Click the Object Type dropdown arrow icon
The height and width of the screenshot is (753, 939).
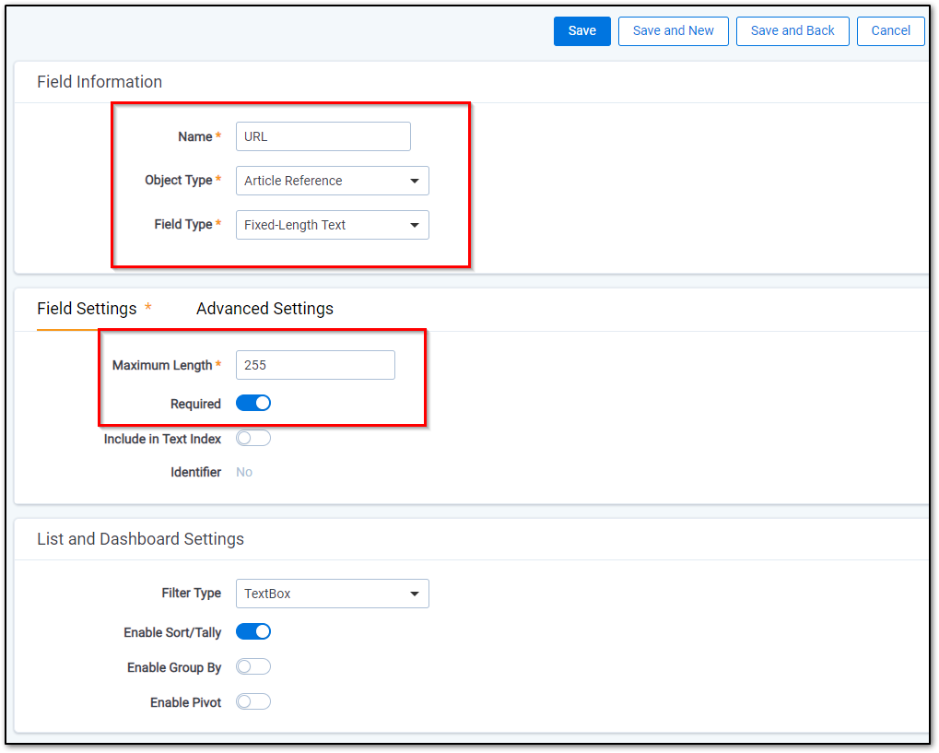point(415,181)
